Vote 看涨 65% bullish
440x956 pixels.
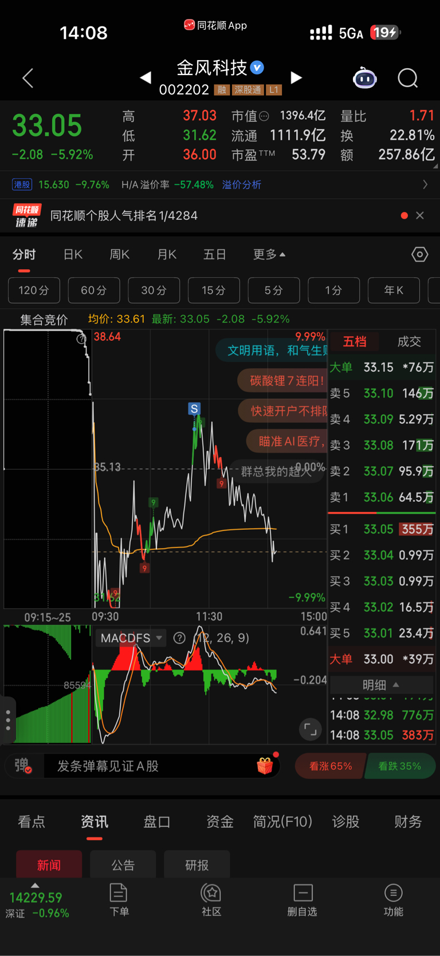tap(330, 766)
